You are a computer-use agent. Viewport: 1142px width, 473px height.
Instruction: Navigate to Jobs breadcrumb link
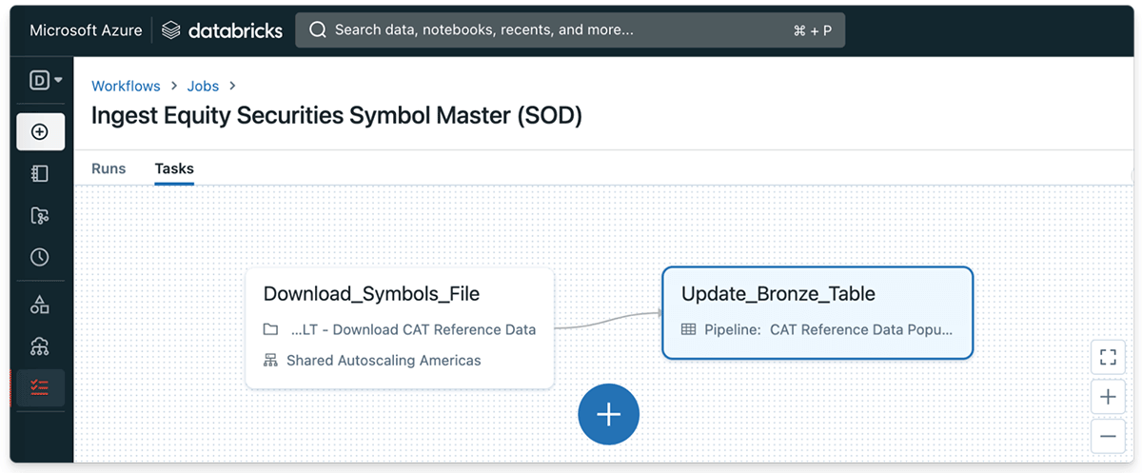tap(203, 86)
